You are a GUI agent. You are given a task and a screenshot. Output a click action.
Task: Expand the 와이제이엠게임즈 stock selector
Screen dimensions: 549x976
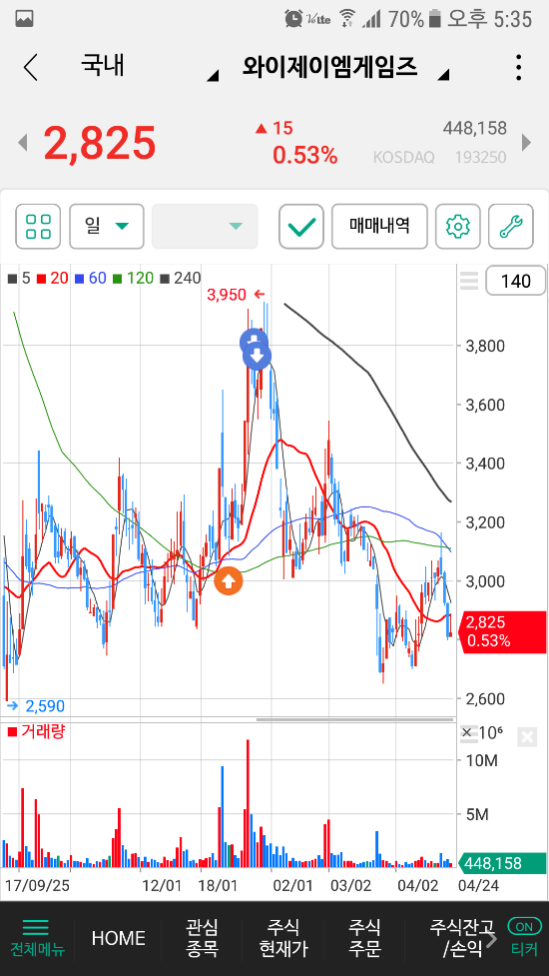pos(345,67)
